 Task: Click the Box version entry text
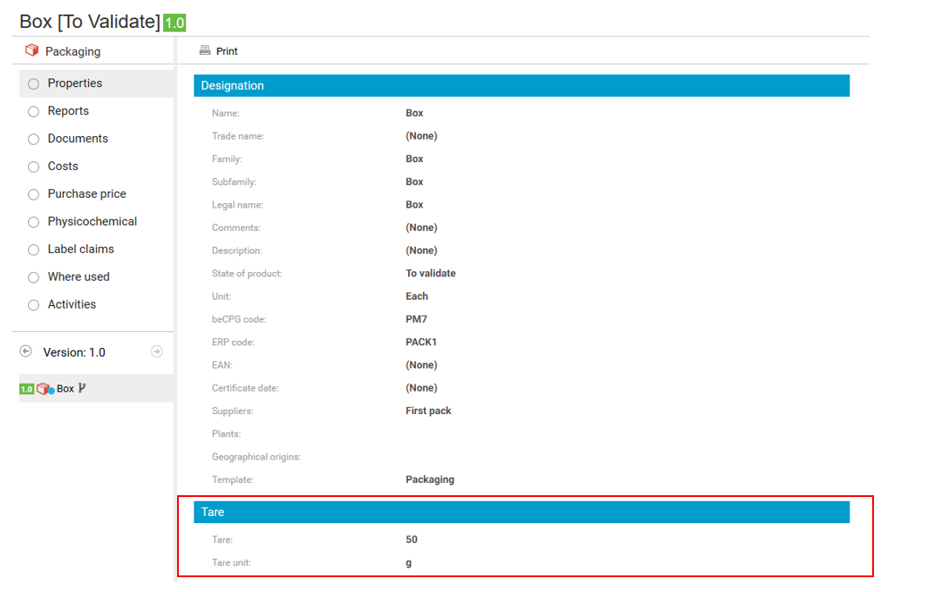pyautogui.click(x=65, y=389)
